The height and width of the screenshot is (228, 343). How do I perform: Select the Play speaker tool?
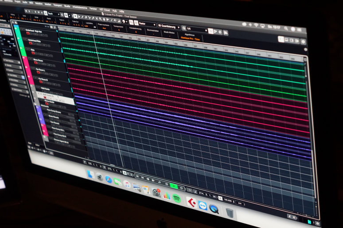point(107,19)
